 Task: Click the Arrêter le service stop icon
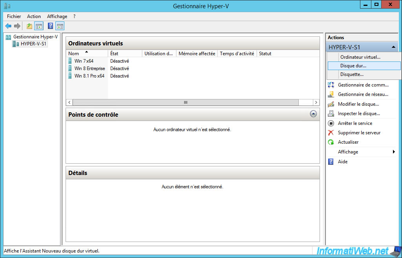coord(331,123)
